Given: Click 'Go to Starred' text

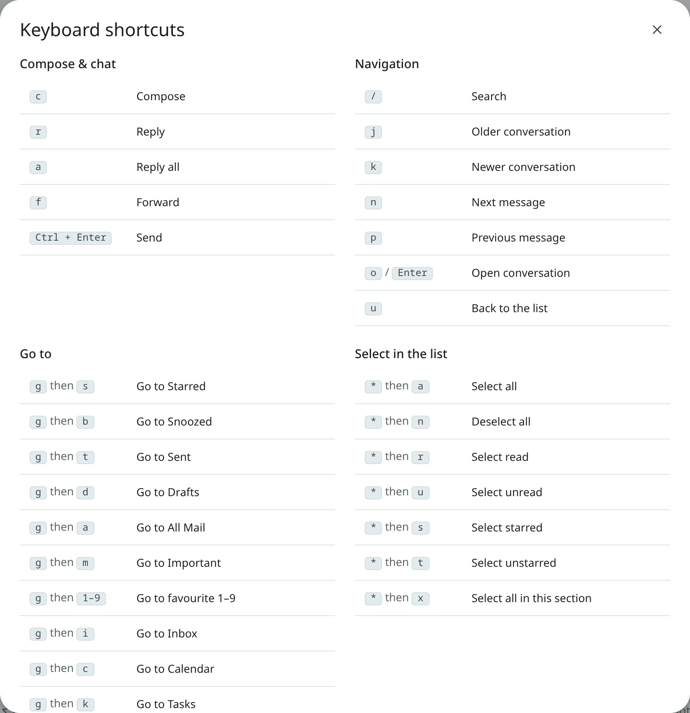Looking at the screenshot, I should (171, 386).
